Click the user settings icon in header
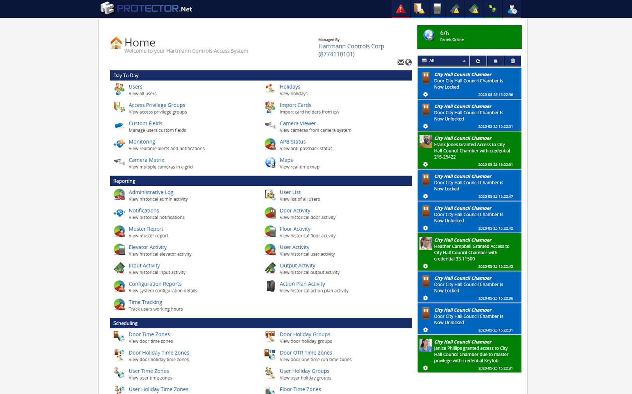The image size is (632, 394). [x=512, y=9]
